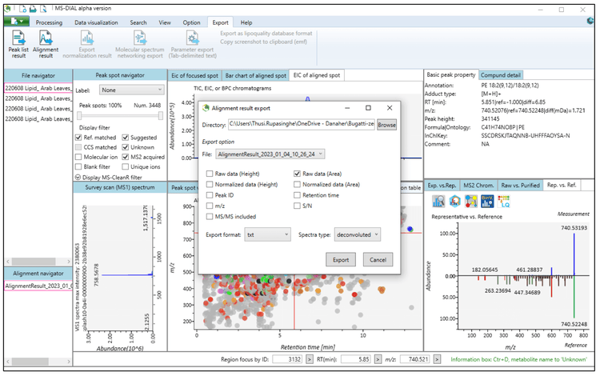Click the molecular networking nodes icon
This screenshot has height=376, width=600.
[x=470, y=200]
